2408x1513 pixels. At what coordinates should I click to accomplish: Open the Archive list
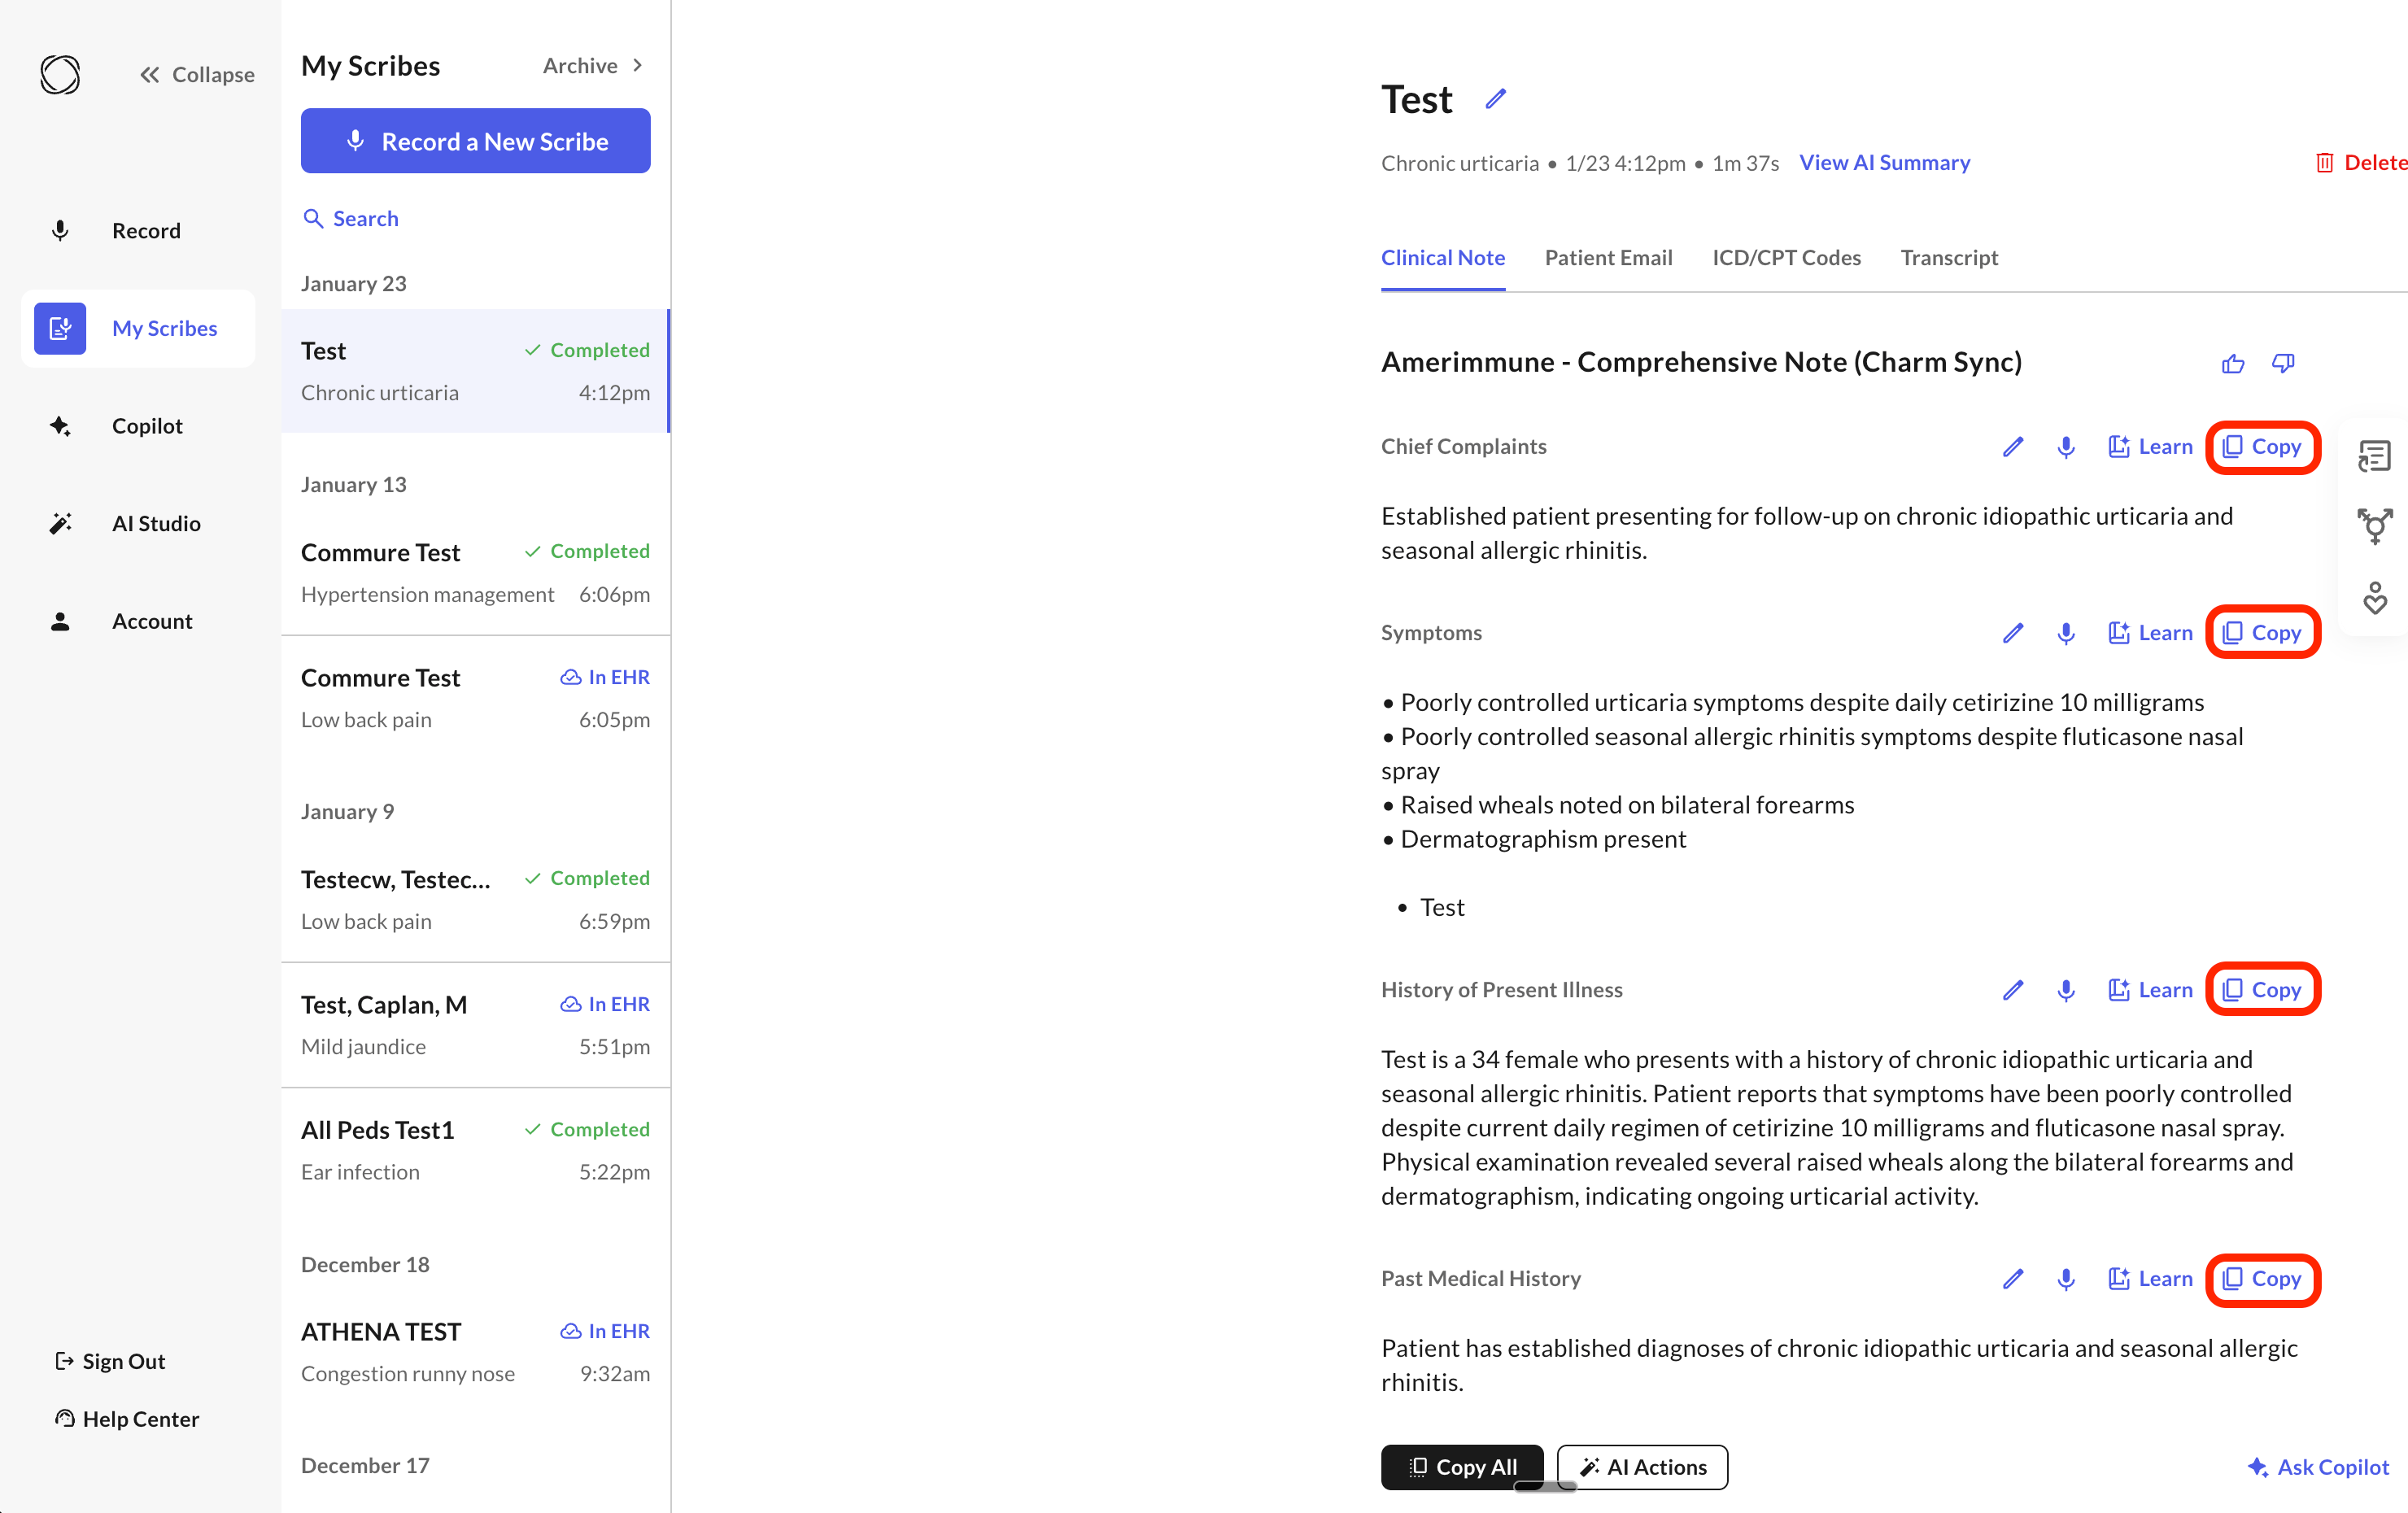(593, 66)
